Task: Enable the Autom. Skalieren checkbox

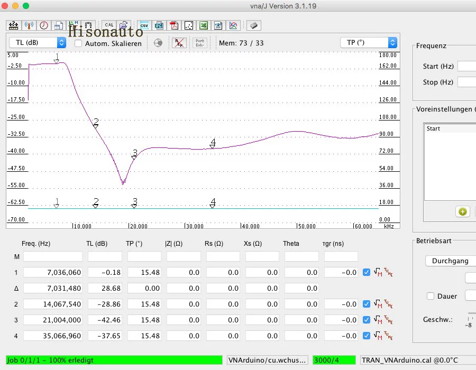Action: click(78, 43)
